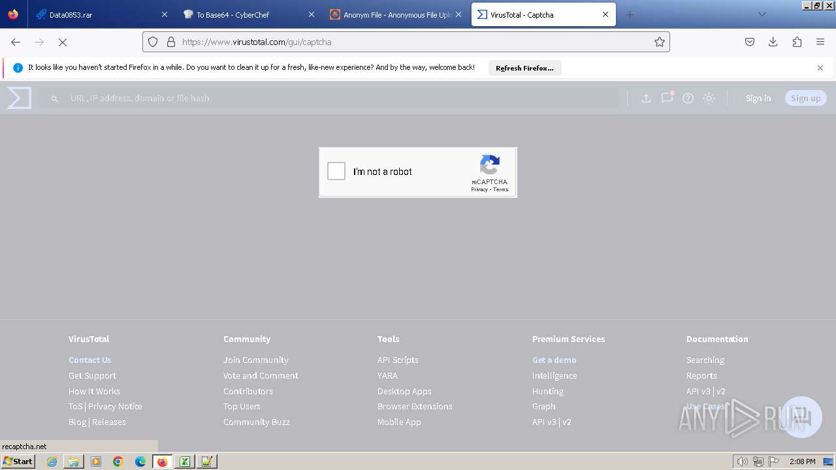The width and height of the screenshot is (836, 470).
Task: Click the Sign in link
Action: (x=758, y=98)
